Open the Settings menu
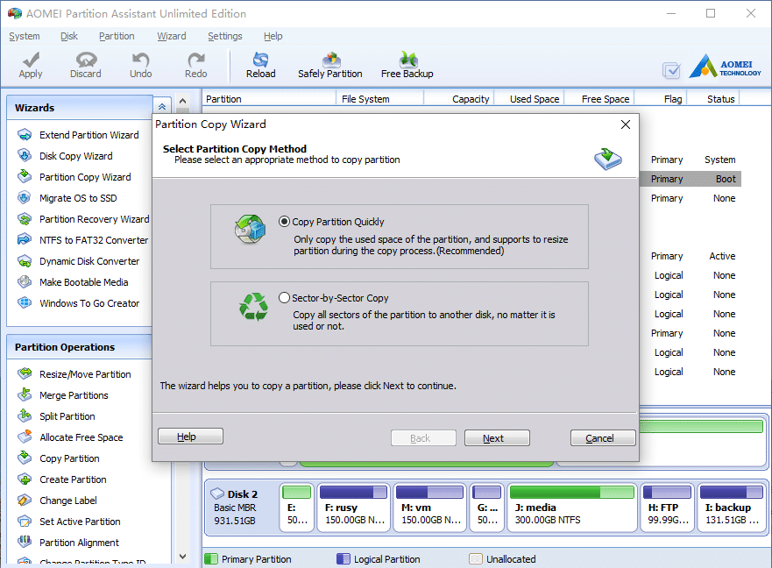This screenshot has width=772, height=568. point(224,36)
